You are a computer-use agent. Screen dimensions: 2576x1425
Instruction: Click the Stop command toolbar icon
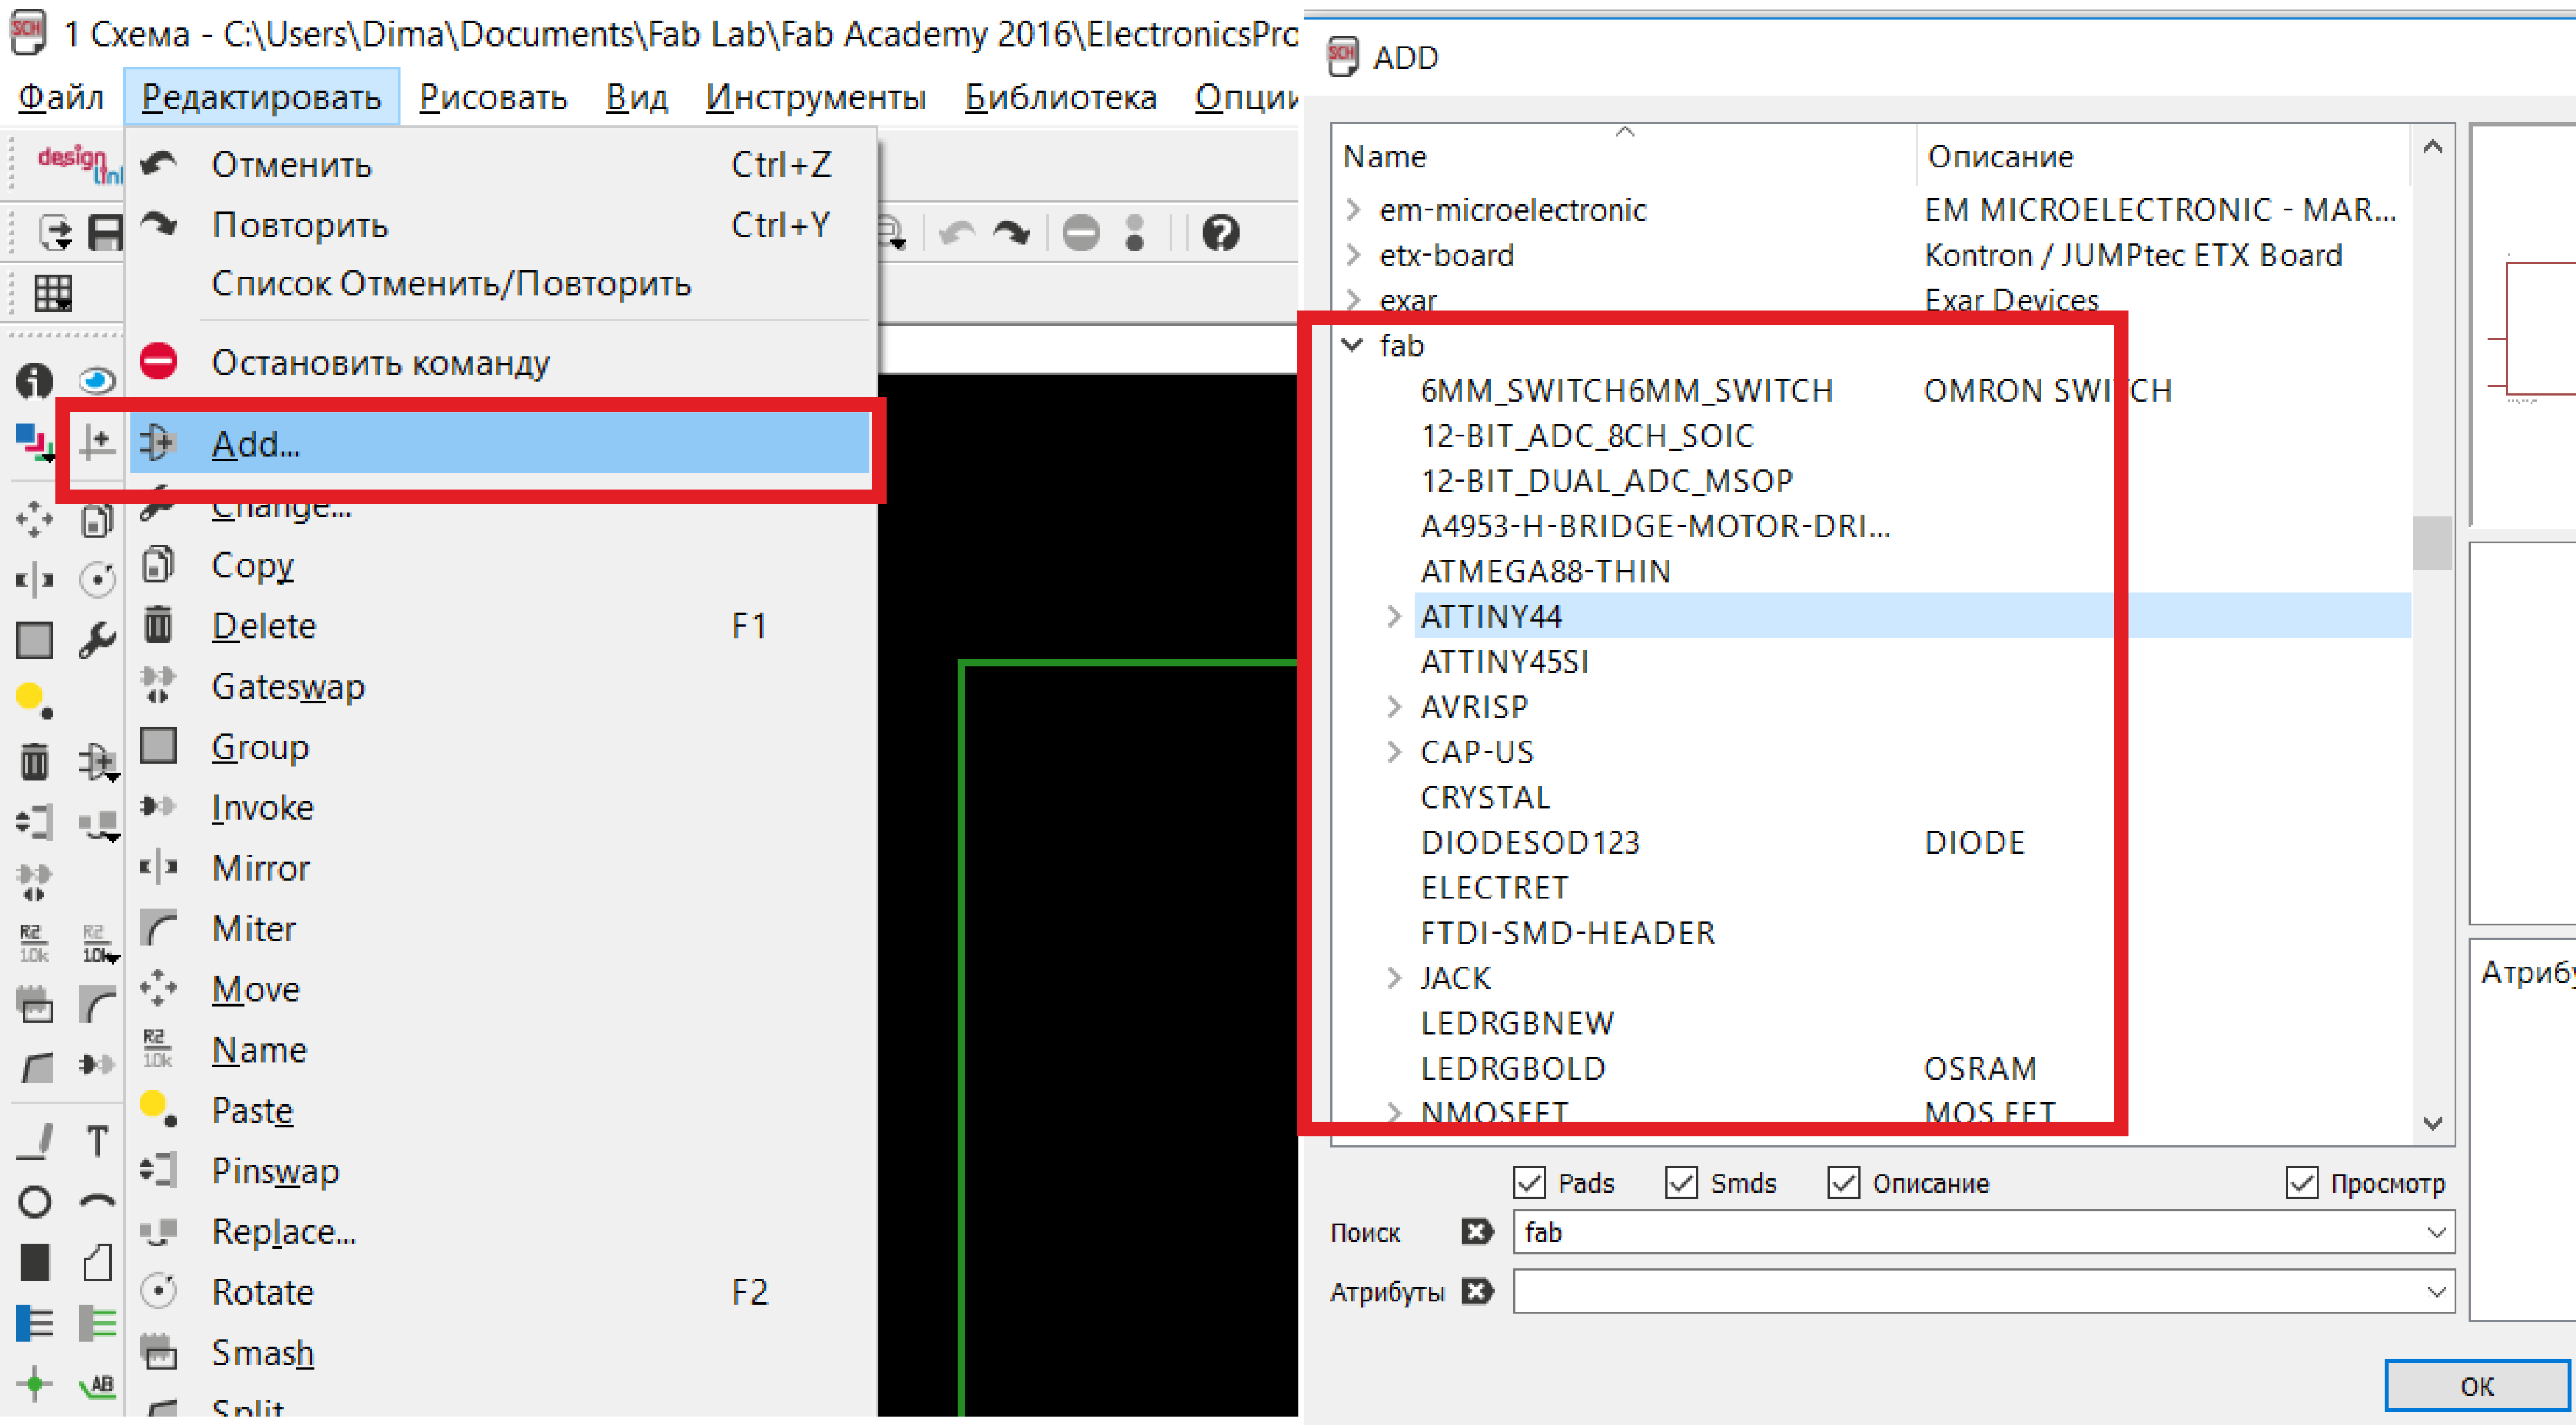tap(1080, 233)
